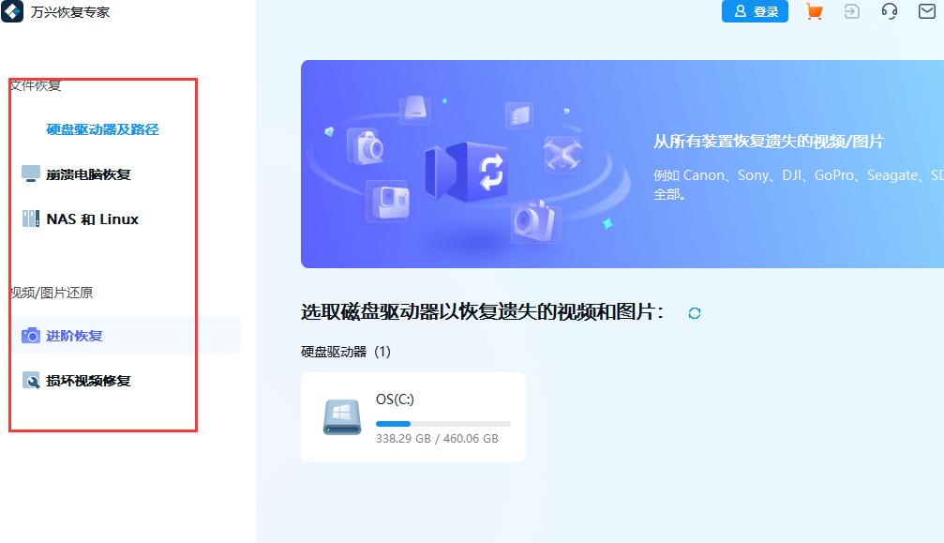Open the mail feedback icon
The image size is (944, 543).
coord(926,11)
